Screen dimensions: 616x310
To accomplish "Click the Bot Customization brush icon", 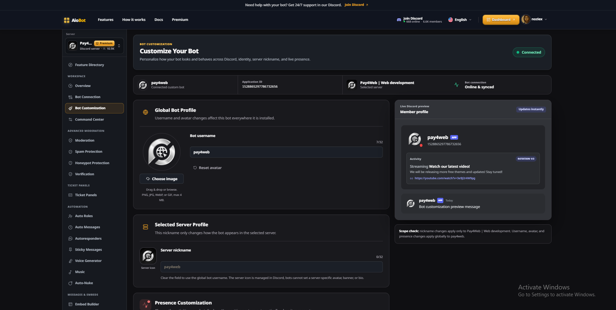I will pyautogui.click(x=70, y=108).
